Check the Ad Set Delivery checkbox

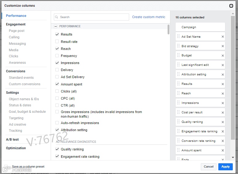pos(57,77)
